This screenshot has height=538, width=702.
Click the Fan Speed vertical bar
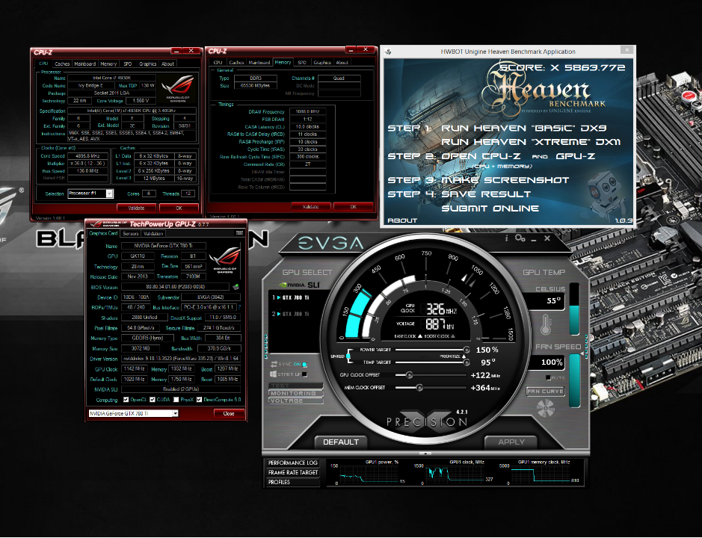pyautogui.click(x=574, y=380)
